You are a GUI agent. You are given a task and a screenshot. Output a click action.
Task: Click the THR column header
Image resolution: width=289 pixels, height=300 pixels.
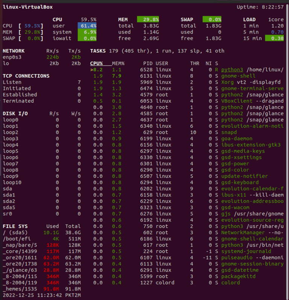coord(195,63)
